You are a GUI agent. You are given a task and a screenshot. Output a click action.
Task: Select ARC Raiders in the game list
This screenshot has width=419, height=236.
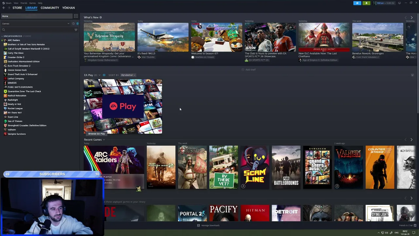(14, 40)
